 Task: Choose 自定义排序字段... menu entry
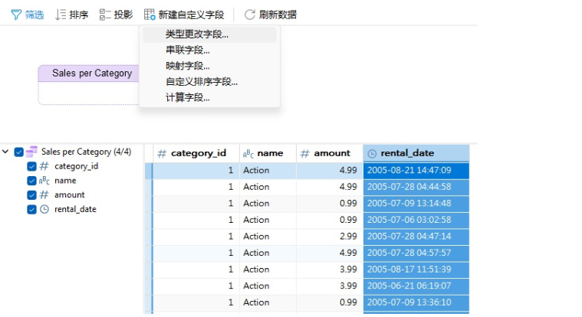click(209, 82)
